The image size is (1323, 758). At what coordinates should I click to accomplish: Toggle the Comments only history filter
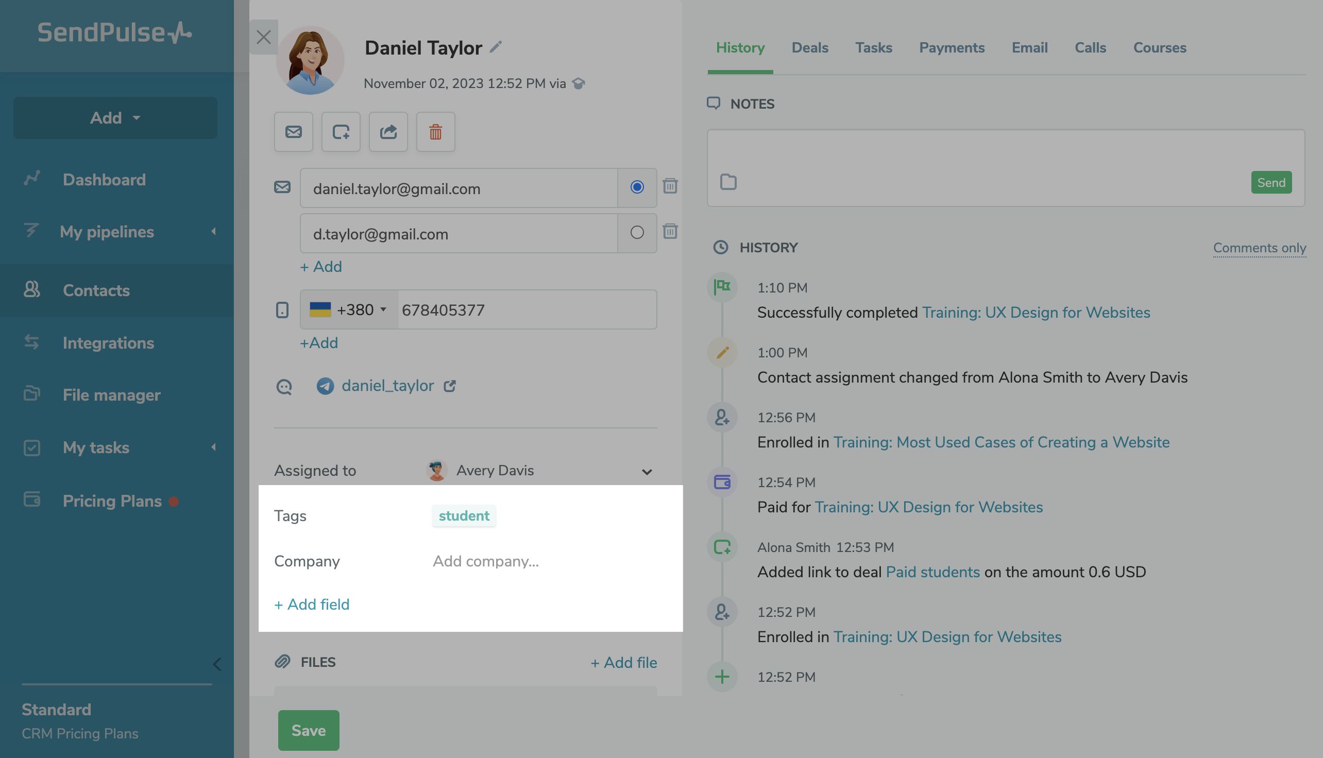click(x=1259, y=248)
